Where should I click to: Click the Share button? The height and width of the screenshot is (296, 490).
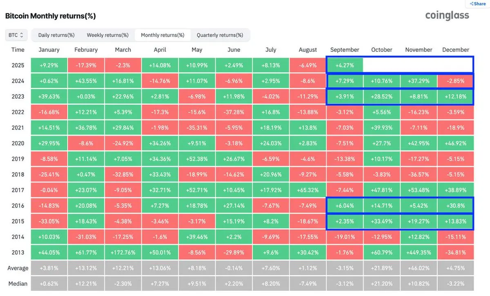click(477, 4)
